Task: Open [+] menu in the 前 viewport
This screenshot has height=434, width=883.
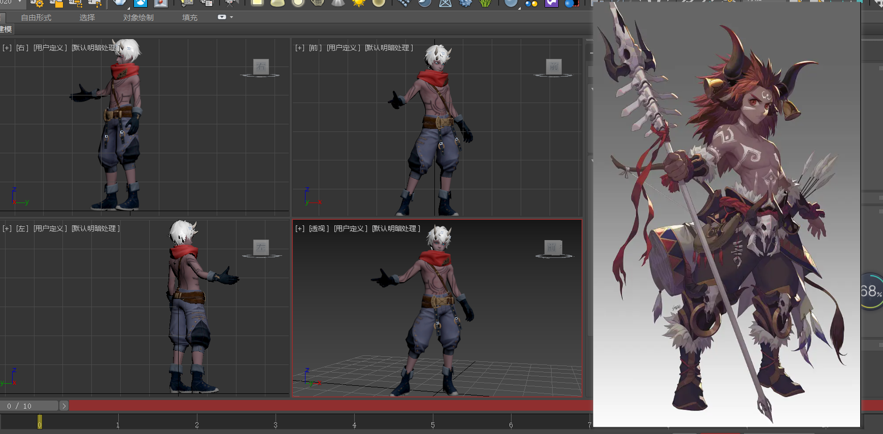Action: click(x=300, y=48)
